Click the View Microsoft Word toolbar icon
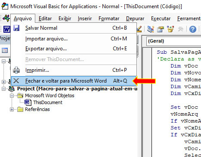This screenshot has height=157, width=201. [6, 29]
